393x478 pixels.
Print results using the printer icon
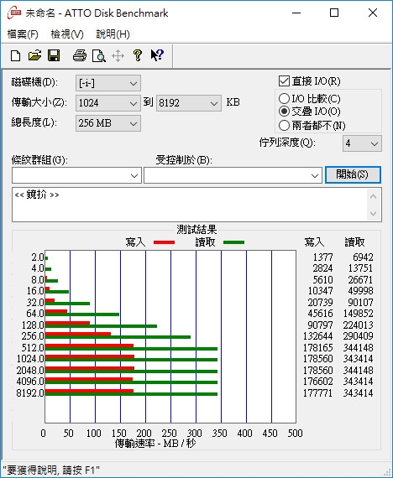point(80,56)
